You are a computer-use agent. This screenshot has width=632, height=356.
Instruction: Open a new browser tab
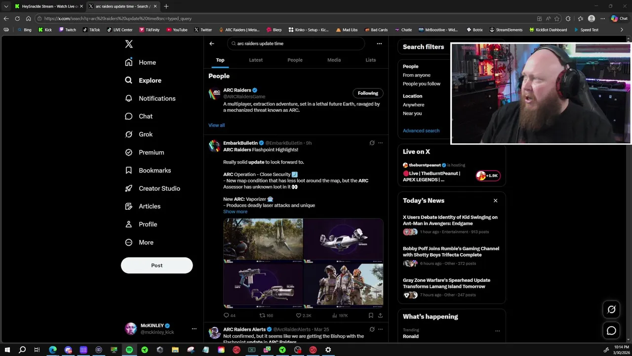[166, 6]
